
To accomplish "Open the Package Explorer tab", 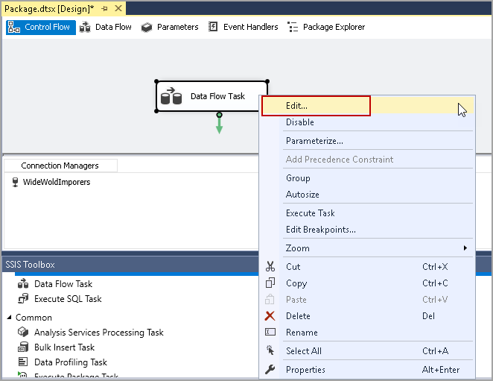I will [326, 27].
